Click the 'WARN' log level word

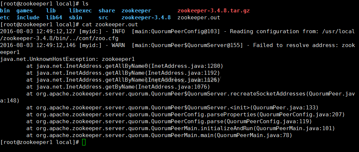click(x=118, y=45)
